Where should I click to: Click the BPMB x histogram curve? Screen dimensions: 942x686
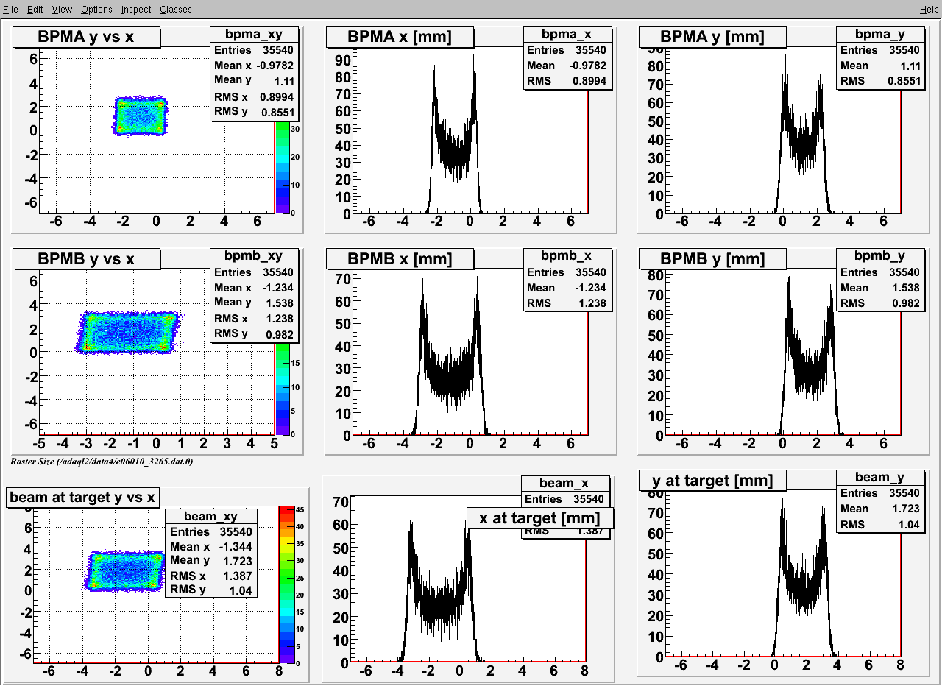coord(449,375)
